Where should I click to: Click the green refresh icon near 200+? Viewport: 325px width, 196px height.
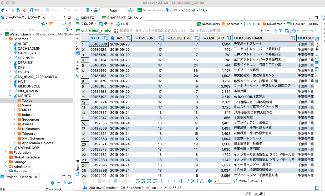[x=235, y=181]
